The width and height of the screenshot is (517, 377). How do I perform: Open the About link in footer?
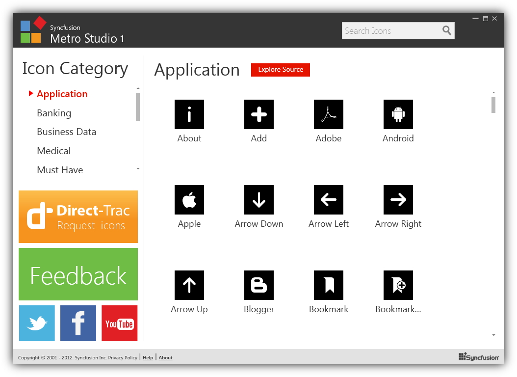165,357
